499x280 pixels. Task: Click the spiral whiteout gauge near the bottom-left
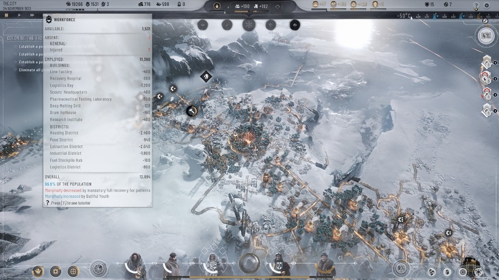tap(99, 269)
